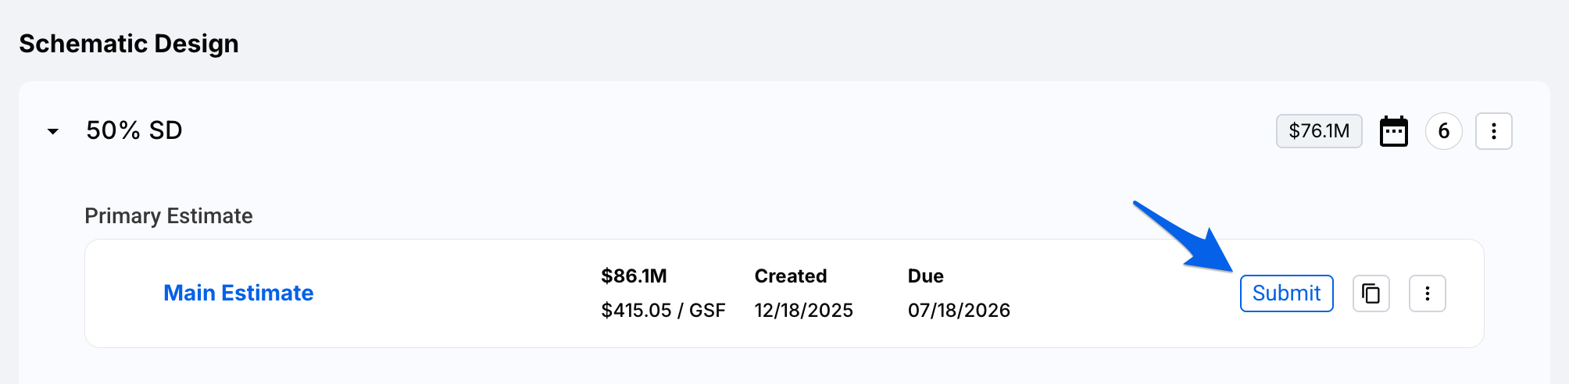Viewport: 1569px width, 384px height.
Task: Click the 50% SD milestone title
Action: pyautogui.click(x=134, y=130)
